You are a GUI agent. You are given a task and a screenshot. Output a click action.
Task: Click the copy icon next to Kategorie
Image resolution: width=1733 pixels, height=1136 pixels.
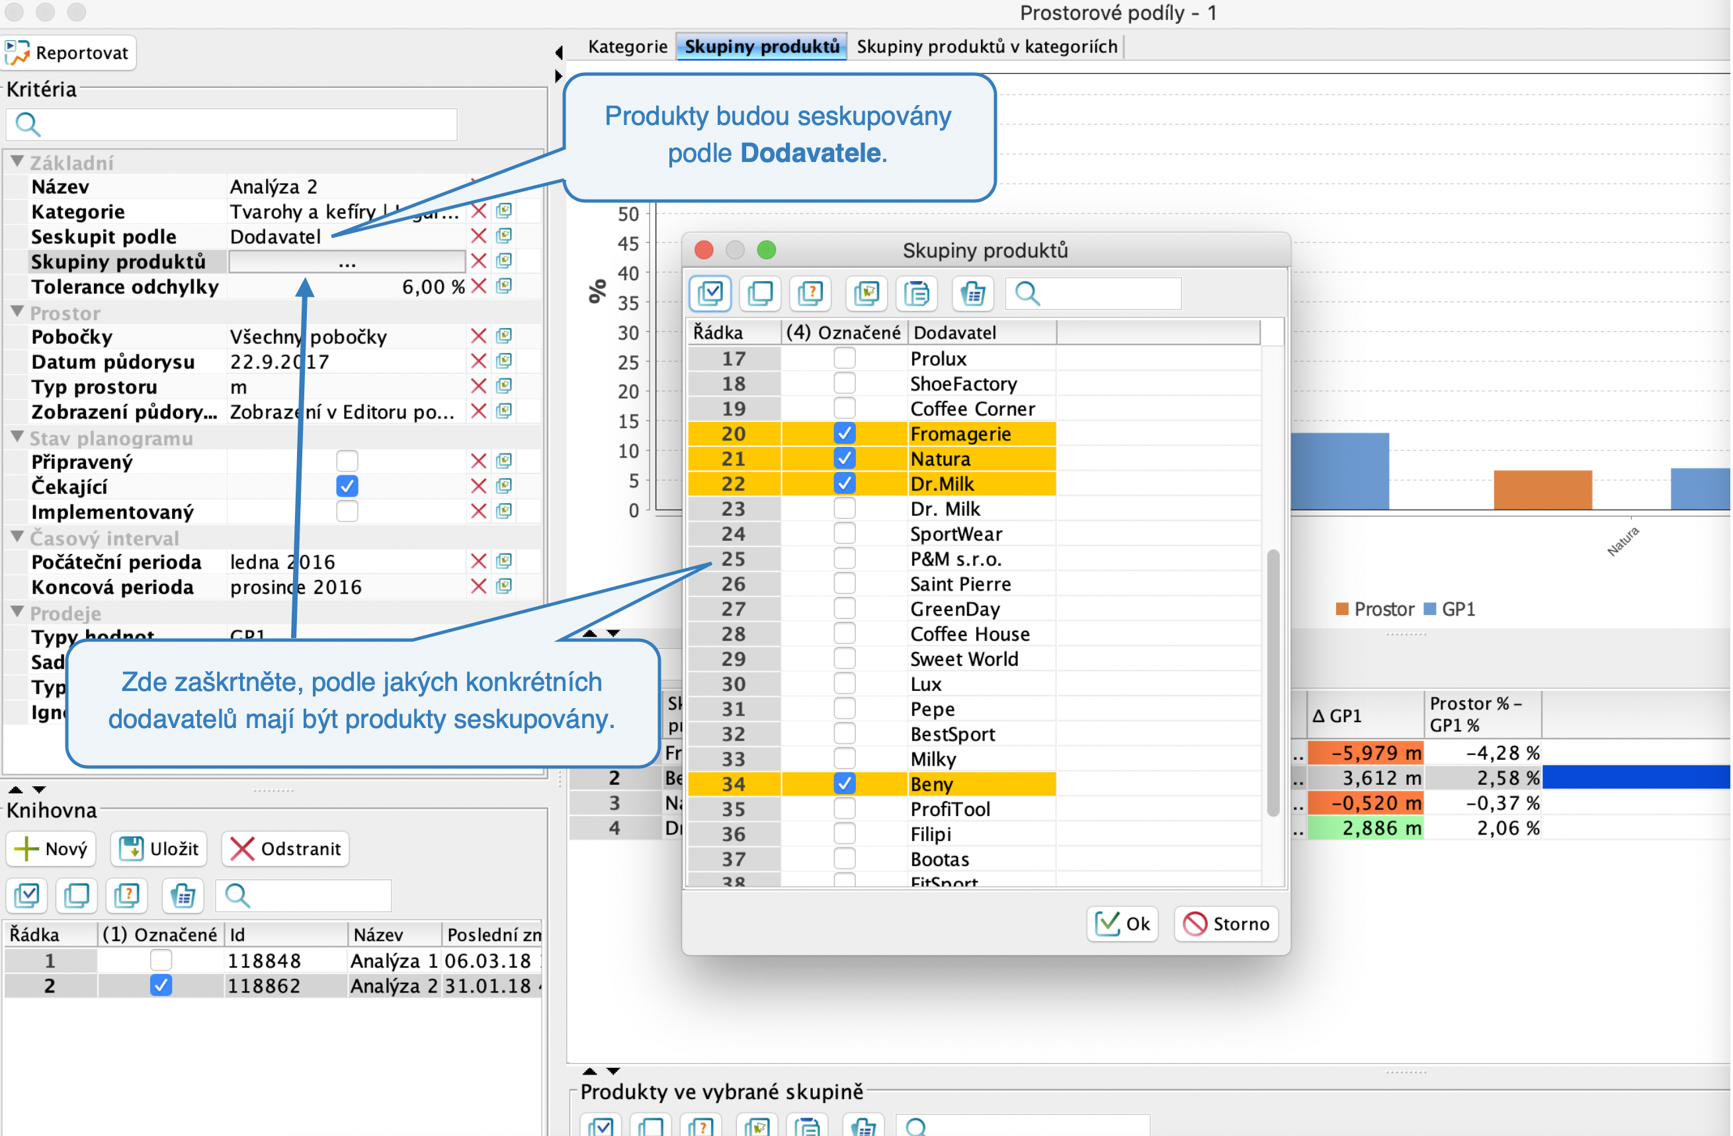click(x=504, y=211)
